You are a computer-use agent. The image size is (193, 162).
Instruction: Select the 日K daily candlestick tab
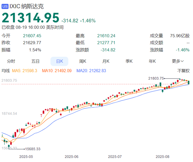point(60,61)
